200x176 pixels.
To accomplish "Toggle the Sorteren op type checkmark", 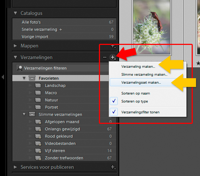I will (114, 101).
